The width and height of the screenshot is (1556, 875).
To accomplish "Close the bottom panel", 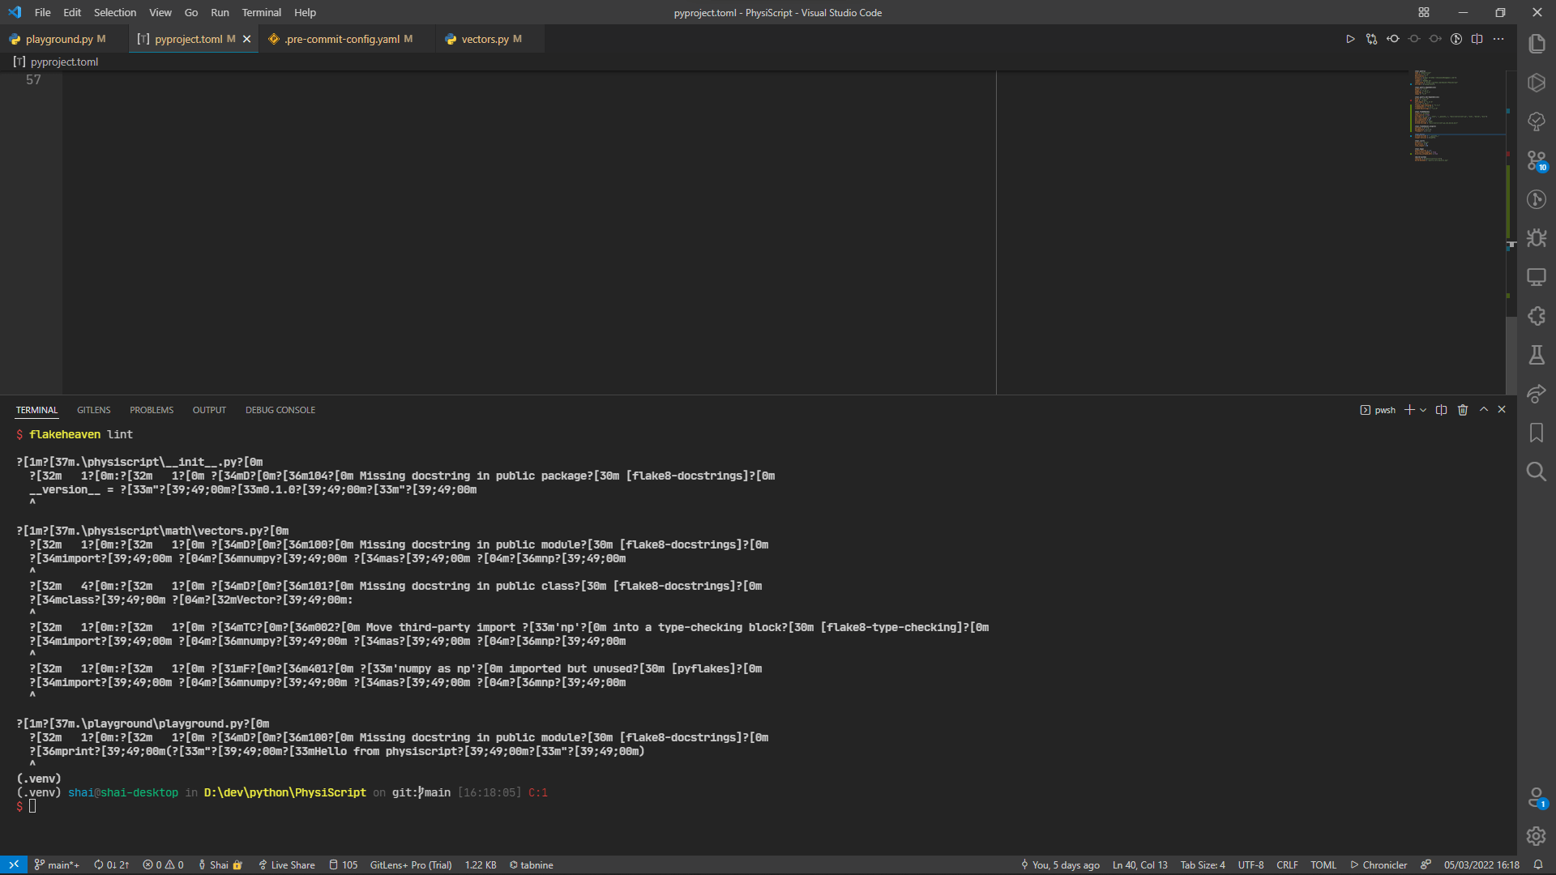I will click(x=1502, y=410).
